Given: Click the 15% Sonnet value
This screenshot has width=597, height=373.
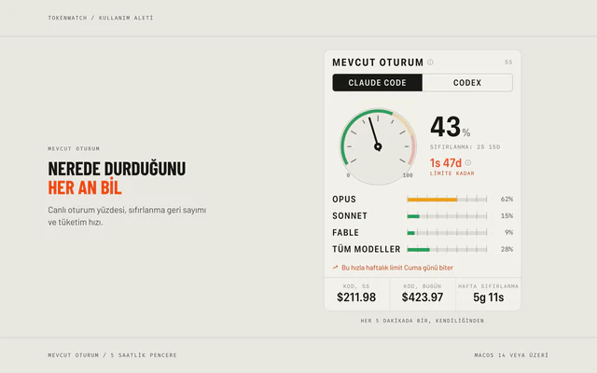Looking at the screenshot, I should (x=507, y=215).
